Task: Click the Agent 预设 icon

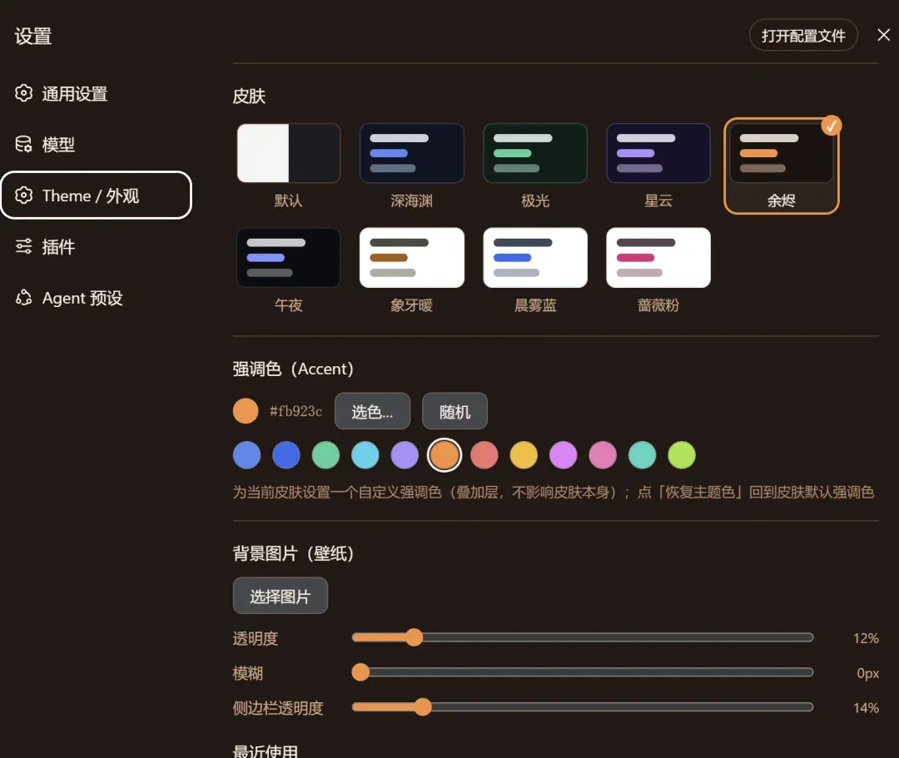Action: (x=23, y=297)
